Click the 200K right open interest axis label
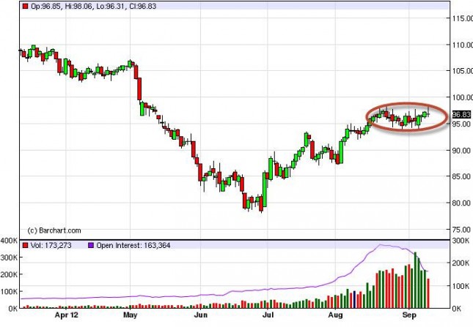Viewport: 473px width, 327px height. [461, 263]
